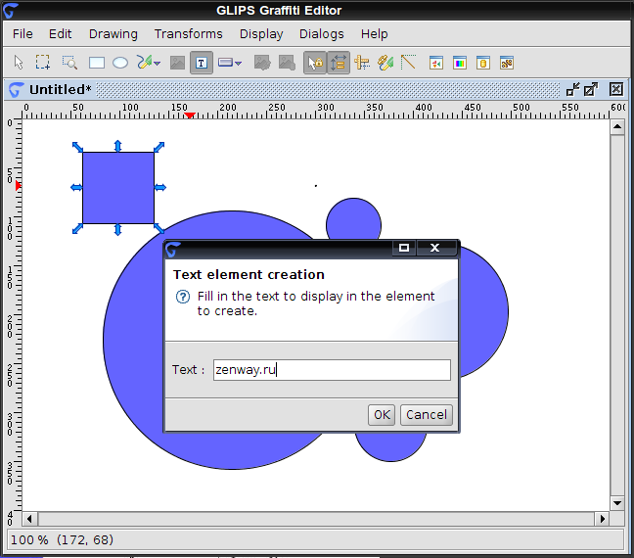This screenshot has width=634, height=558.
Task: Click the vertical scrollbar down arrow
Action: click(x=617, y=503)
